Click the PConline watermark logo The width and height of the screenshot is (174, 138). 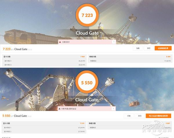[157, 128]
